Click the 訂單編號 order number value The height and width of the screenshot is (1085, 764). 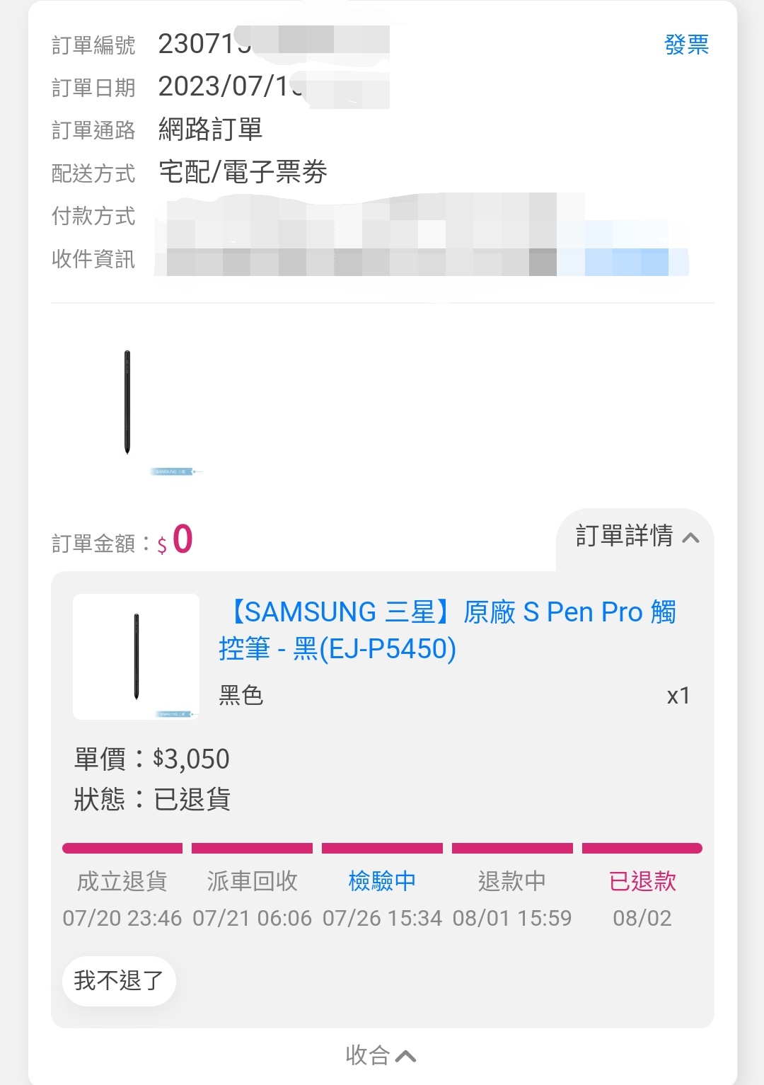coord(205,44)
